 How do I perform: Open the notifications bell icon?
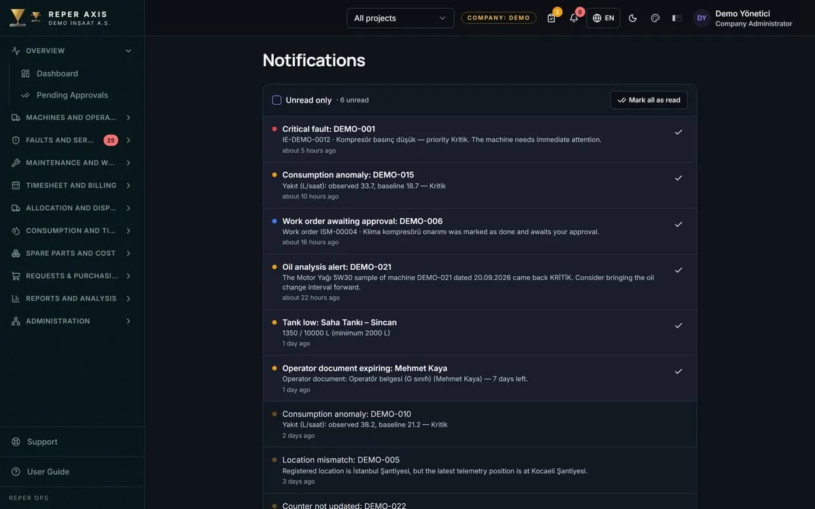click(x=574, y=18)
